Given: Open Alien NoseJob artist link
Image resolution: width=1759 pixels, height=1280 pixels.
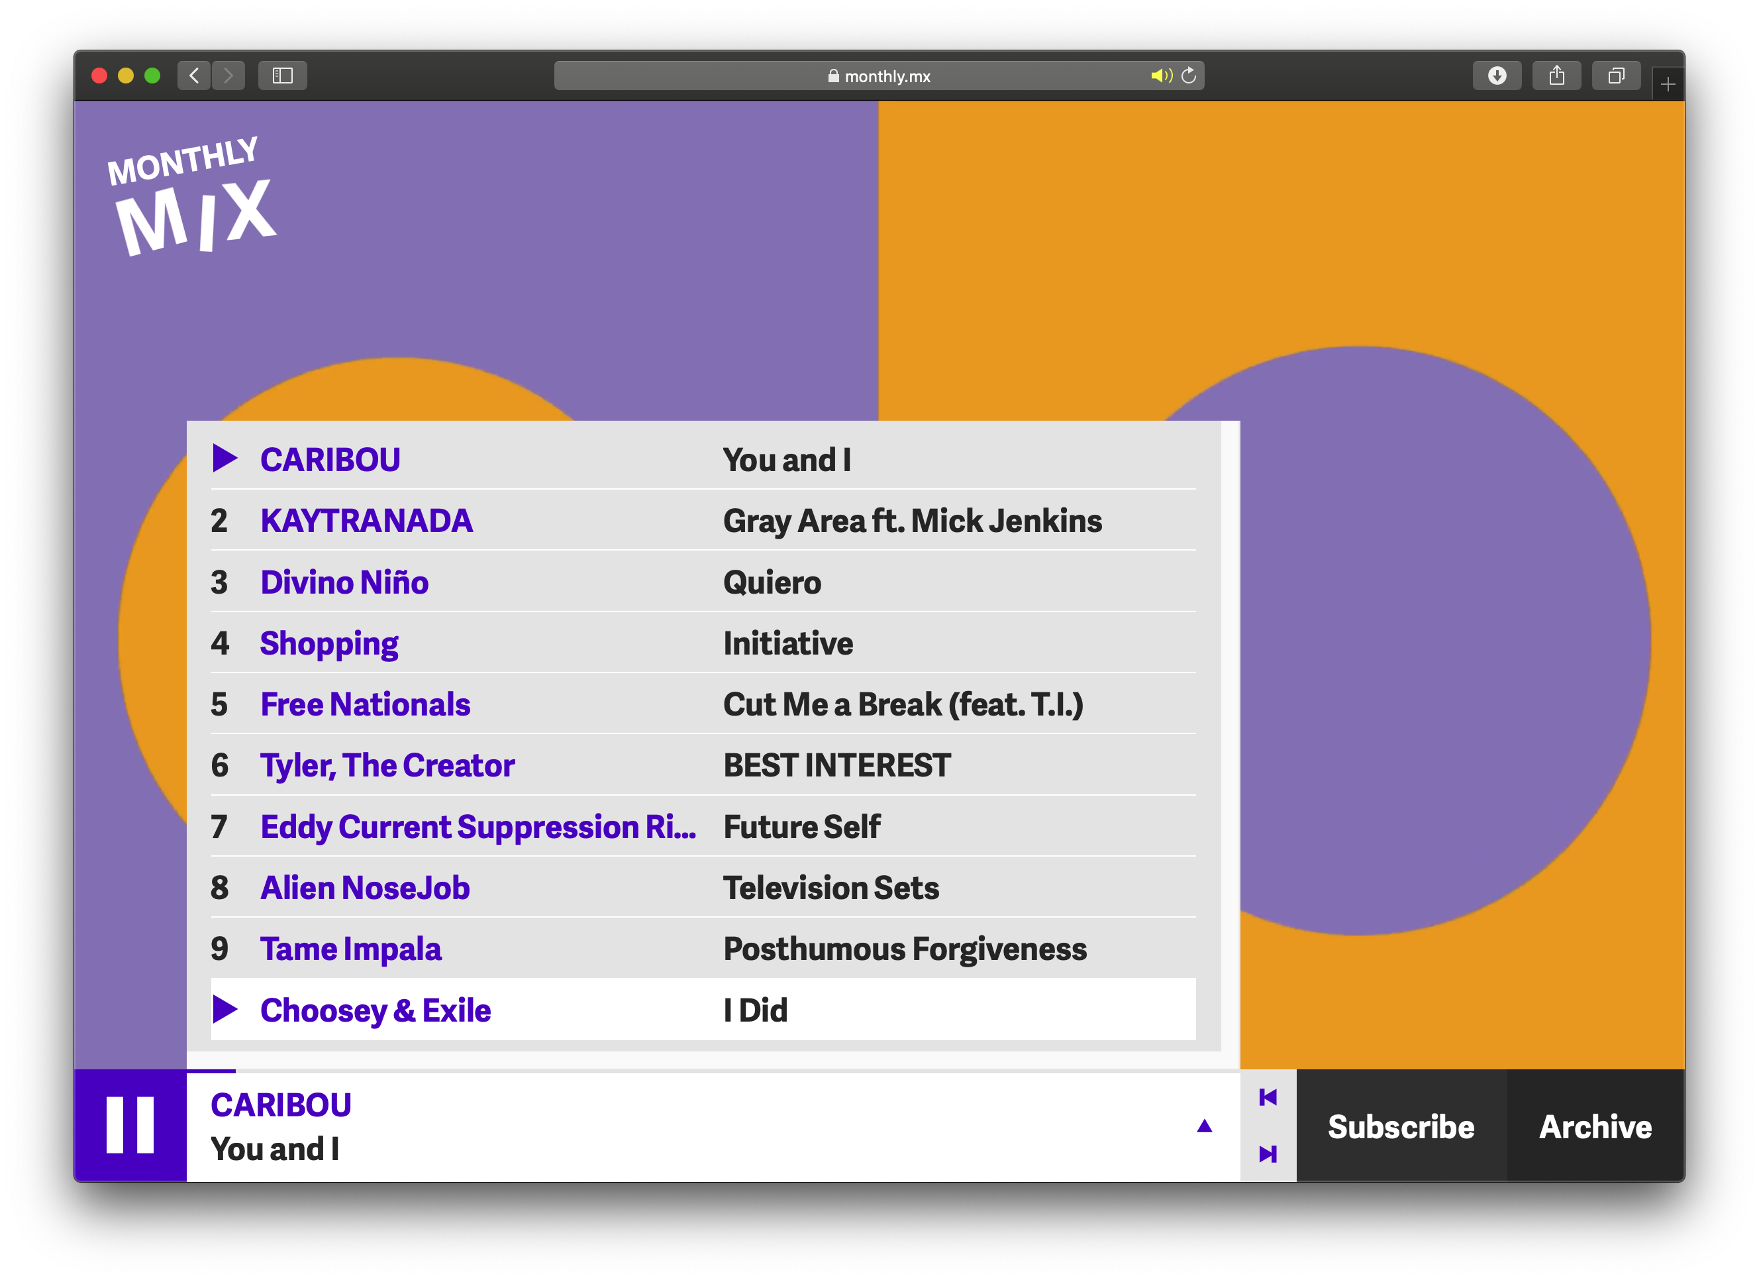Looking at the screenshot, I should [364, 888].
